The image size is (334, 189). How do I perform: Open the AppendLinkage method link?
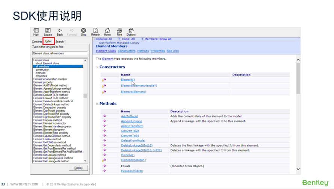pos(131,121)
